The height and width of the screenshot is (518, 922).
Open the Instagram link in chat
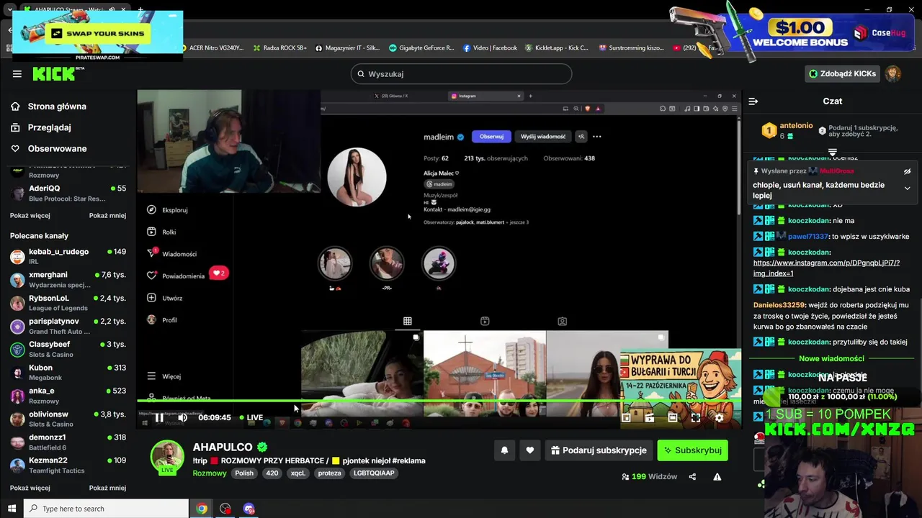[826, 268]
